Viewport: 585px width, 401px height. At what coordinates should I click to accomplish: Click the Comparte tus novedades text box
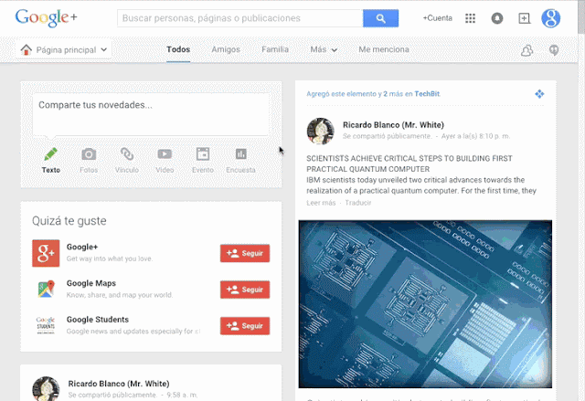point(151,114)
